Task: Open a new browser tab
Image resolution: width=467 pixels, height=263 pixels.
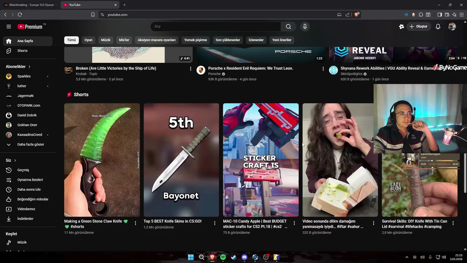Action: (124, 5)
